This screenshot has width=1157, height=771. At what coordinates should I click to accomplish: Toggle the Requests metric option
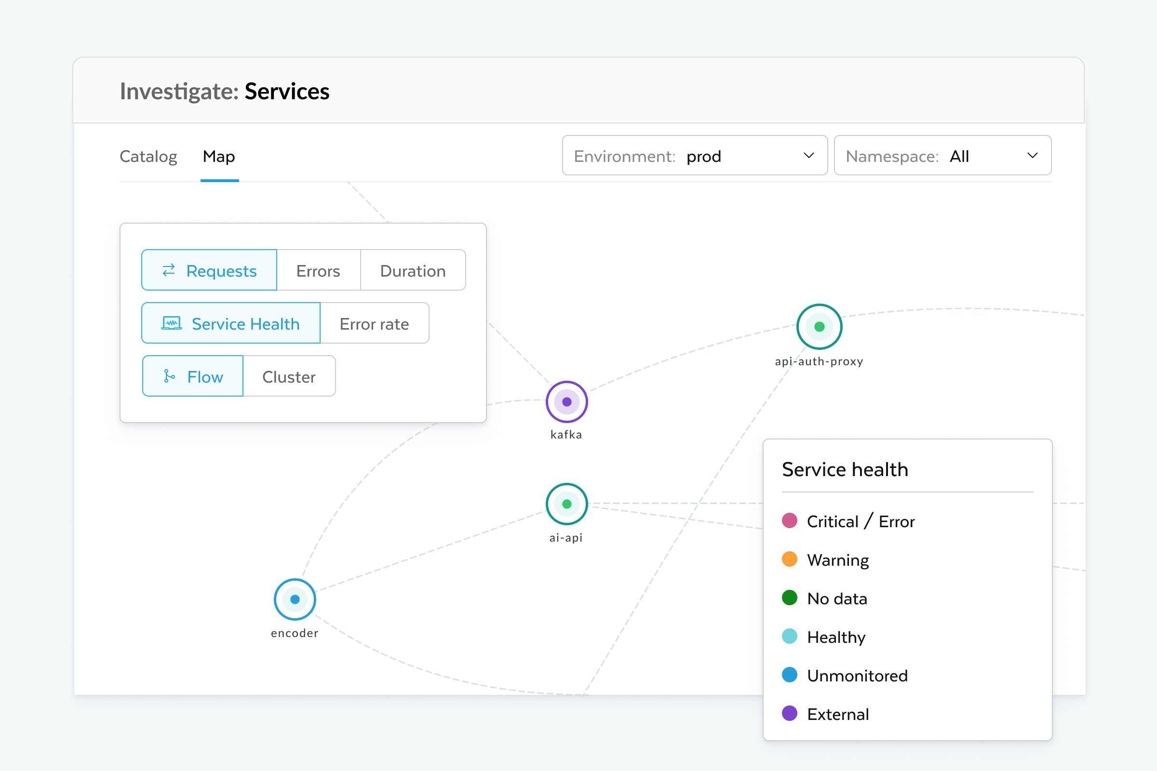[x=209, y=270]
